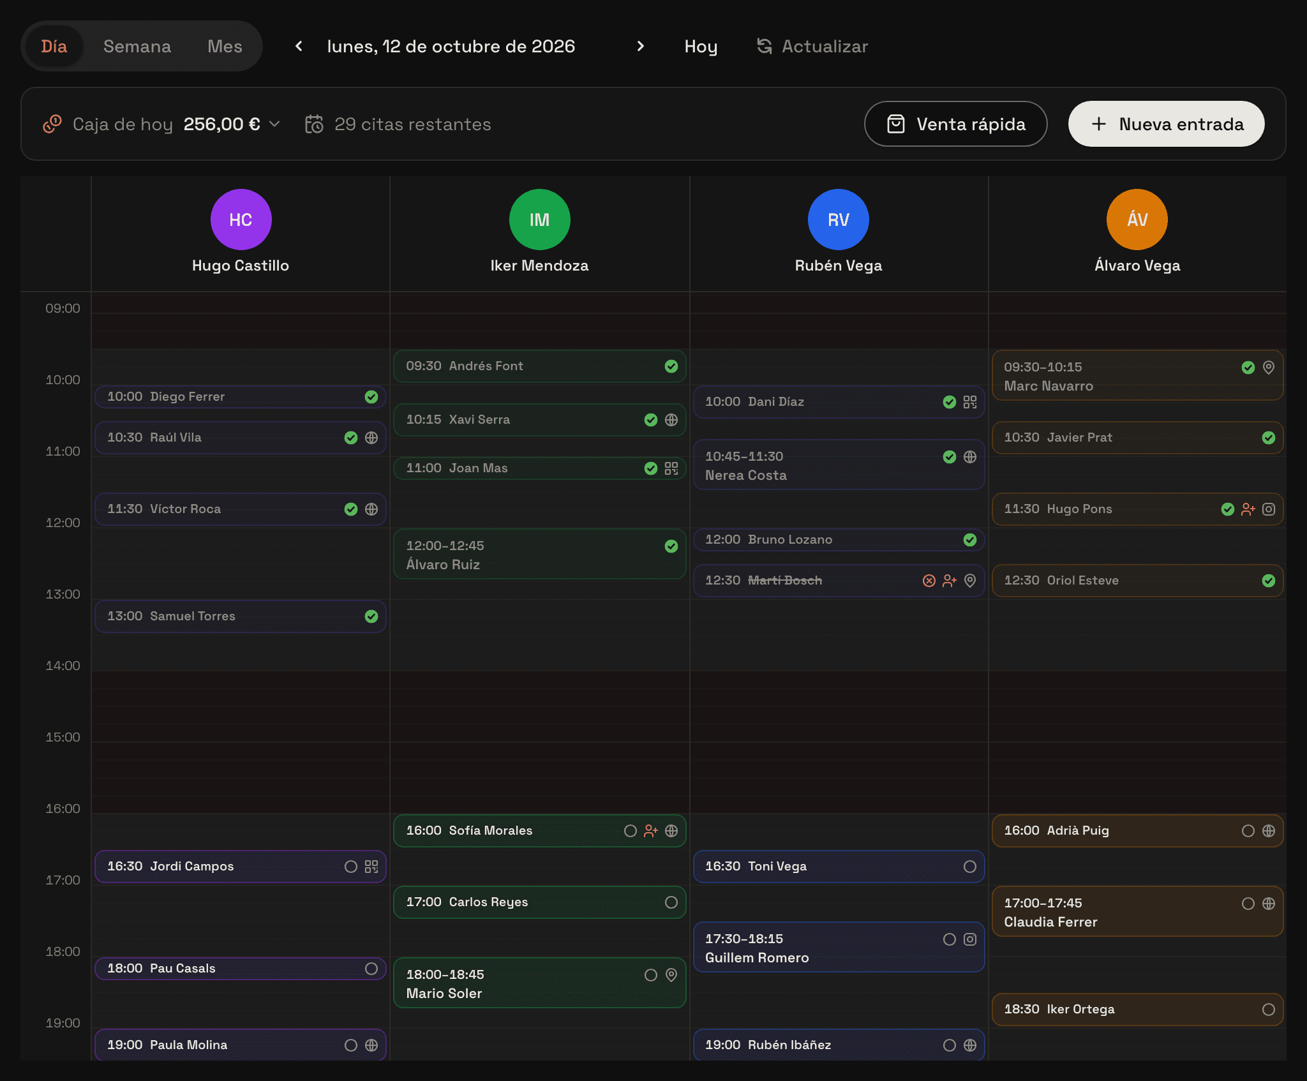The width and height of the screenshot is (1307, 1081).
Task: Open the Álvaro Ruiz 12:00 appointment
Action: [539, 555]
